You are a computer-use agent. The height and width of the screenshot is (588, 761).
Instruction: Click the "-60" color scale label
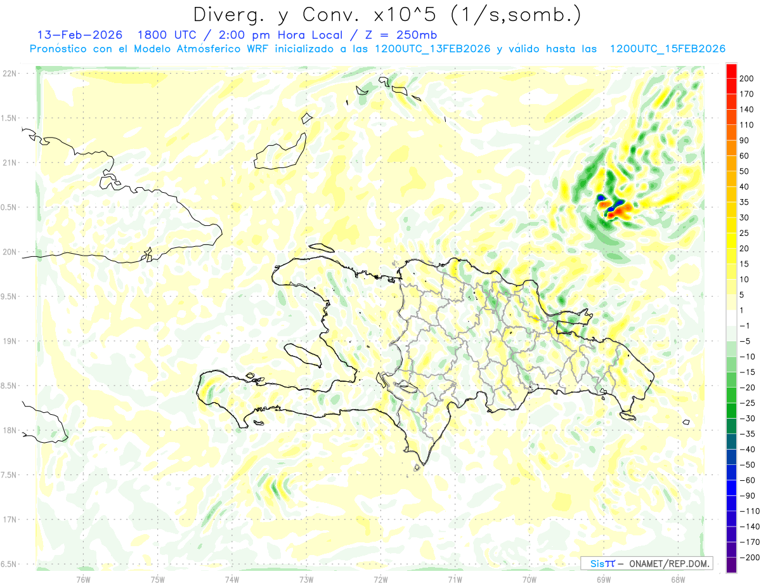[x=747, y=480]
